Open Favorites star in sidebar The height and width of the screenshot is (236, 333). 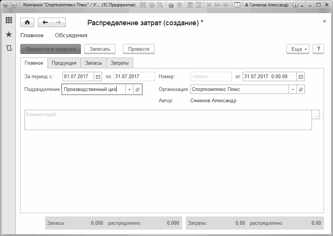coord(9,34)
